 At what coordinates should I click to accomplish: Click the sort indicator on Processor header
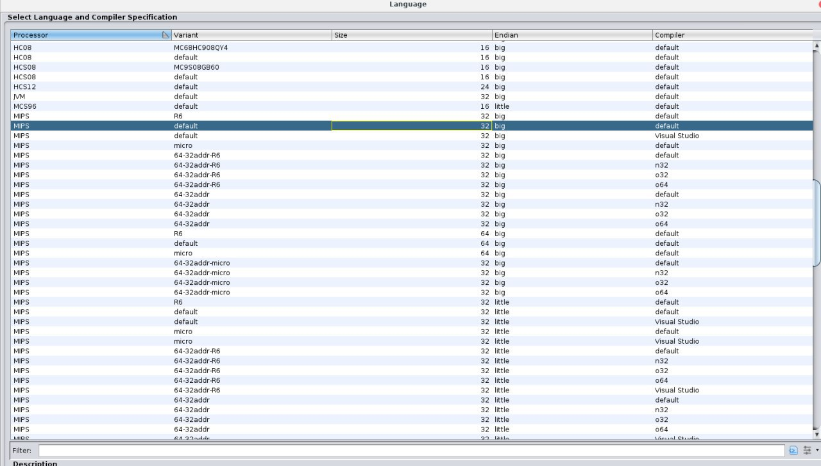pyautogui.click(x=165, y=35)
